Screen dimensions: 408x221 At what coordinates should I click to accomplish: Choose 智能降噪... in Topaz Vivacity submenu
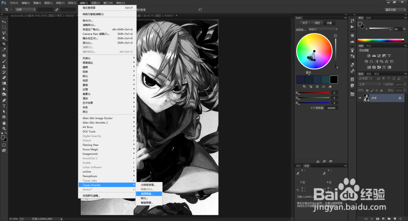(x=149, y=203)
